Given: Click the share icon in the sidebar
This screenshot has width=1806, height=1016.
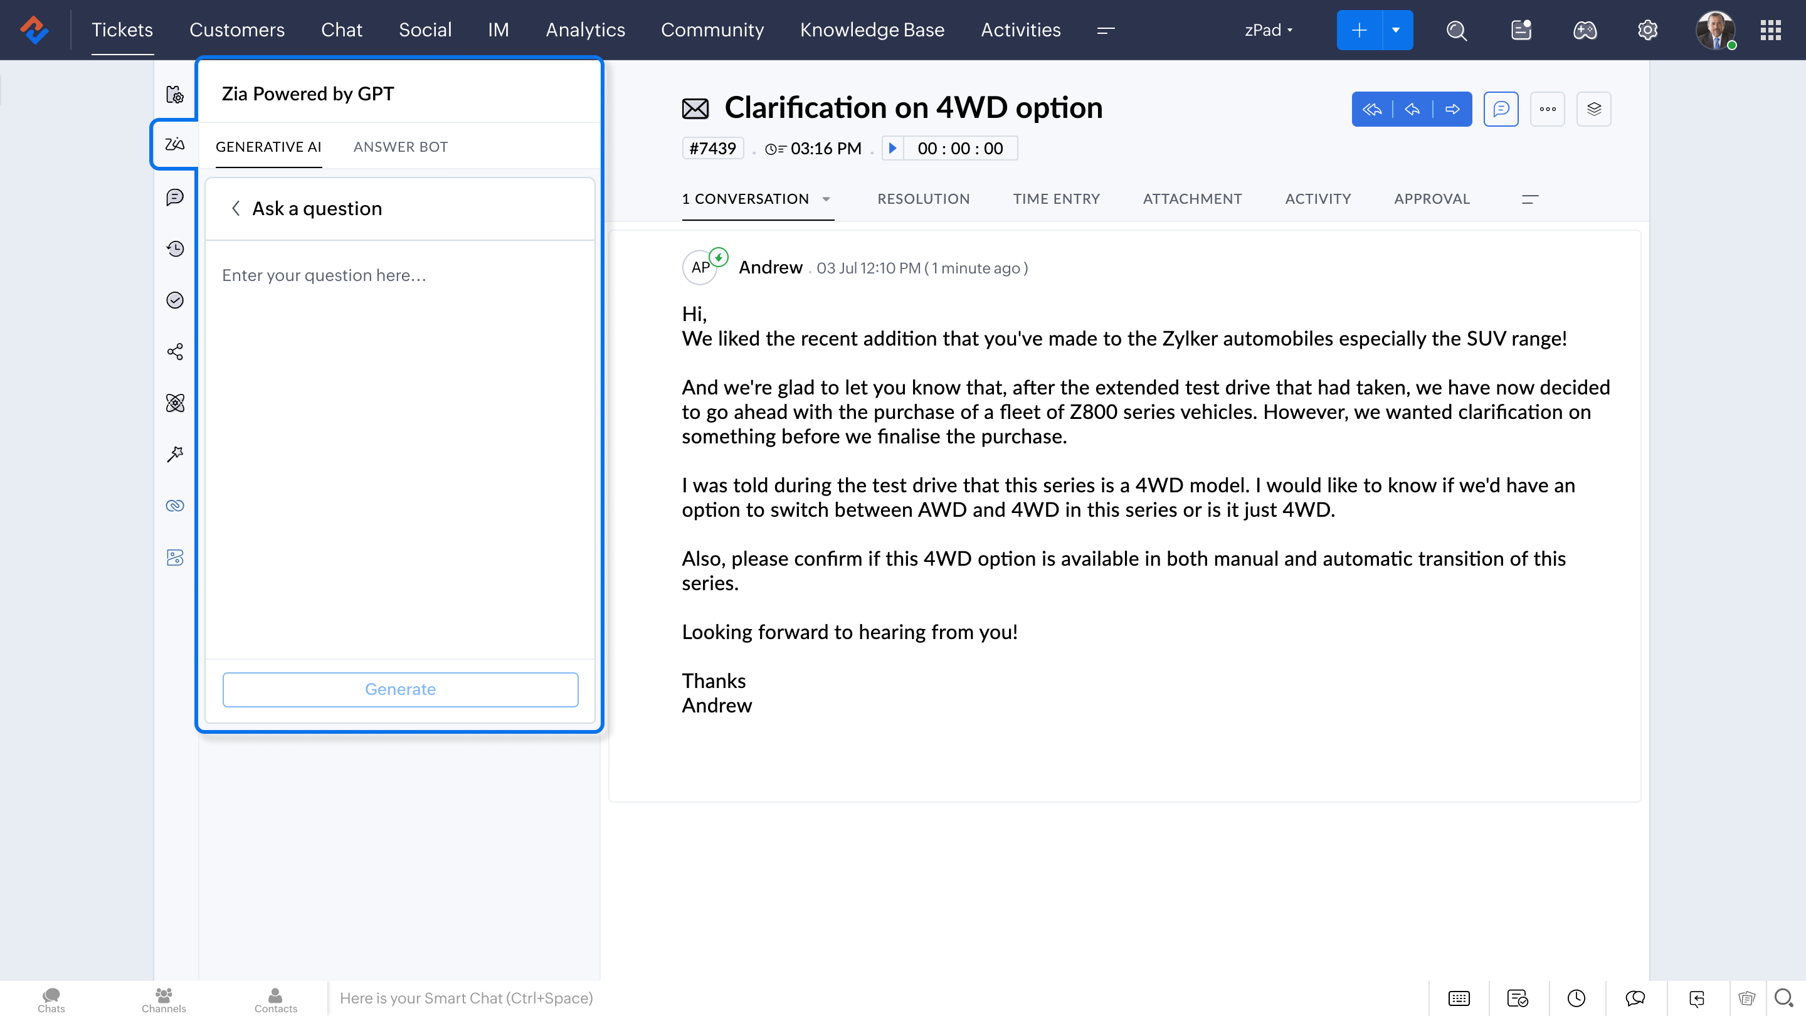Looking at the screenshot, I should click(x=174, y=351).
